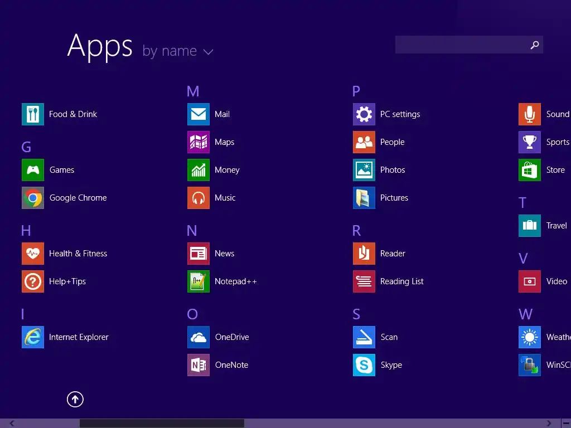
Task: Click the 'OneDrive' label text
Action: click(232, 337)
